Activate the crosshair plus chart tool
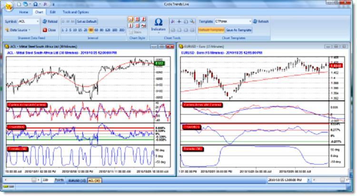The width and height of the screenshot is (357, 196). point(179,21)
